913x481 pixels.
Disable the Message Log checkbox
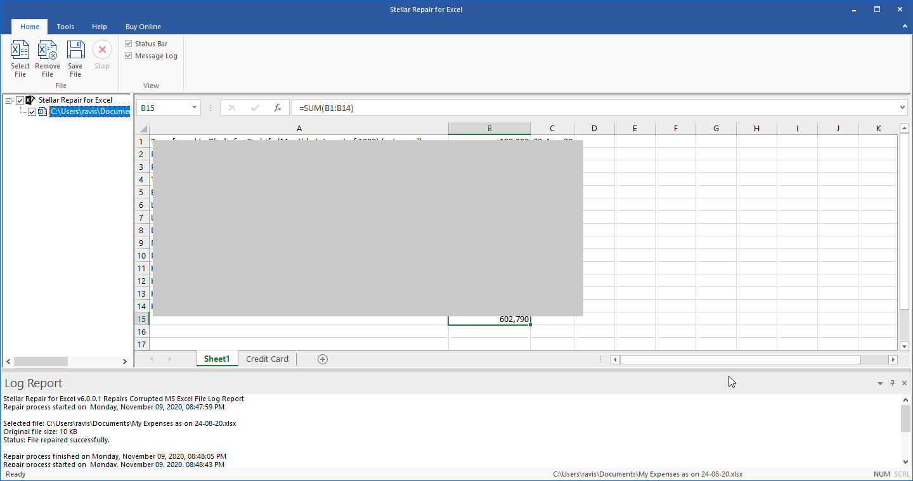[129, 56]
